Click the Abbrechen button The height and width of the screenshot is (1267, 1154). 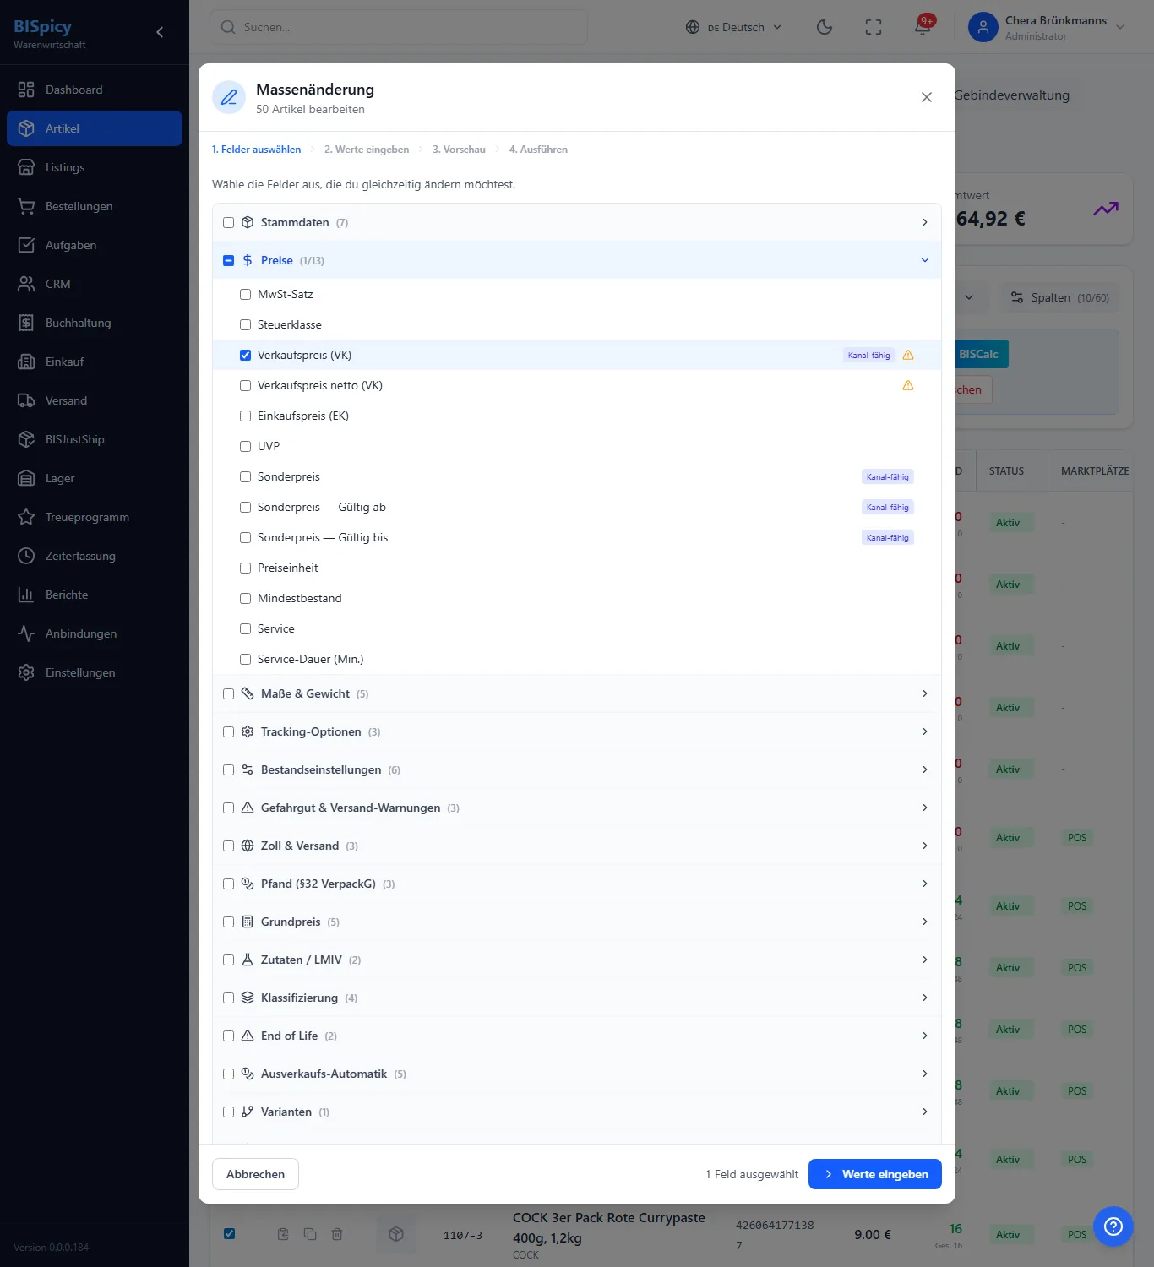tap(255, 1174)
